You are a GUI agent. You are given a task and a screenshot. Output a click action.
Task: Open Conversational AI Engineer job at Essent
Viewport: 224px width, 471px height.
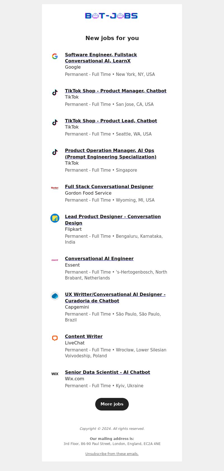[x=99, y=258]
